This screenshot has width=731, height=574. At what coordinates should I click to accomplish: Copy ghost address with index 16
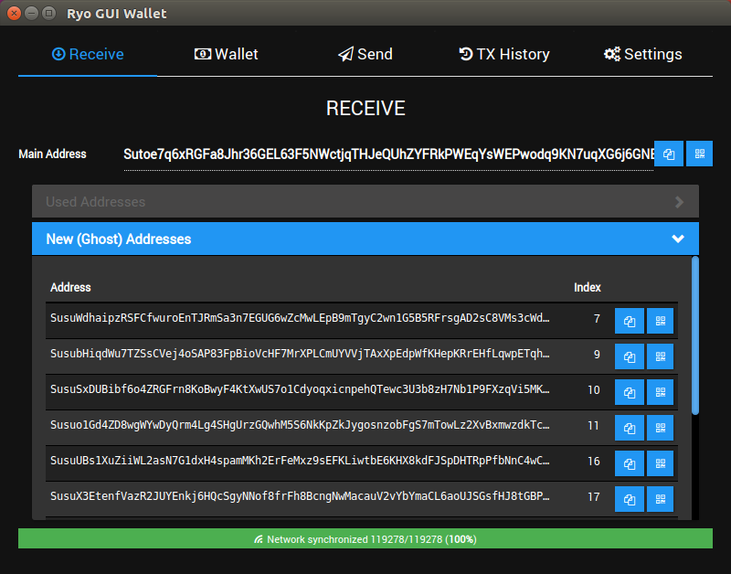coord(630,463)
